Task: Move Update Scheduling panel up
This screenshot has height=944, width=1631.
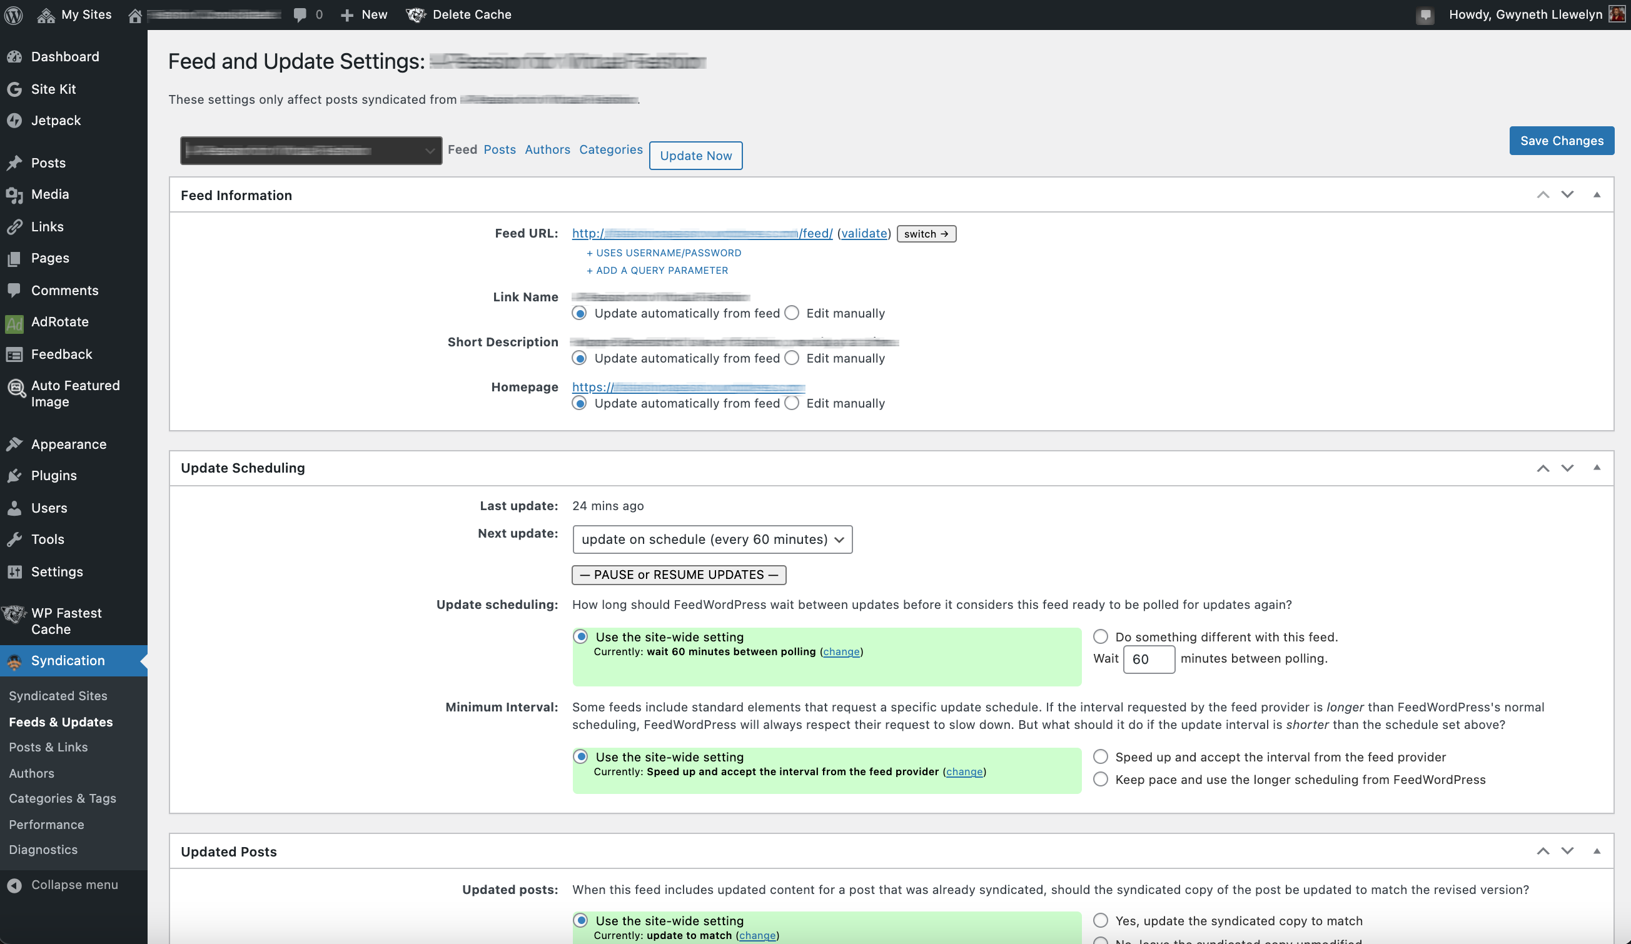Action: [1543, 468]
